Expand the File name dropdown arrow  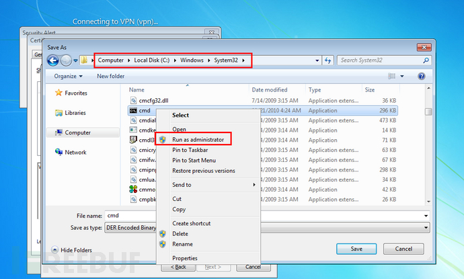point(426,216)
